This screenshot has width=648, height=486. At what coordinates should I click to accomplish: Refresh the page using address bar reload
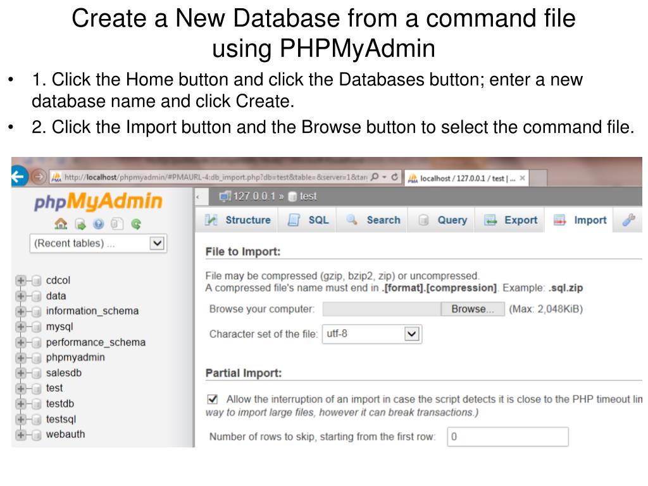[x=395, y=177]
